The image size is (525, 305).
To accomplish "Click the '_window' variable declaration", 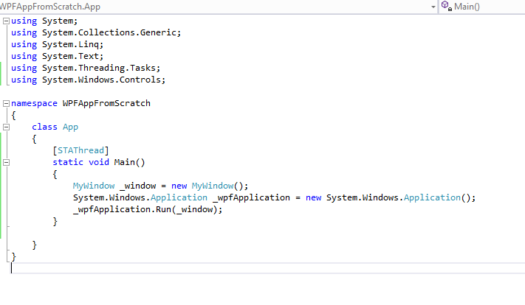I will [137, 186].
